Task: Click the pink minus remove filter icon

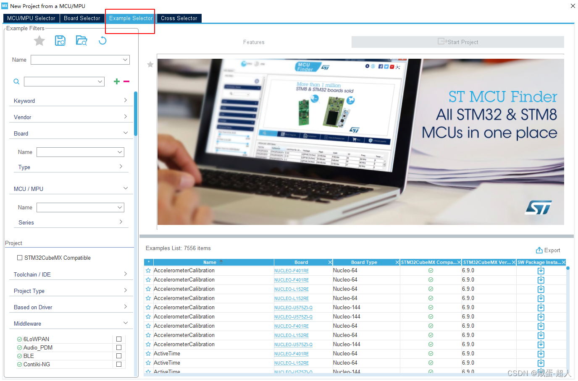Action: tap(126, 81)
